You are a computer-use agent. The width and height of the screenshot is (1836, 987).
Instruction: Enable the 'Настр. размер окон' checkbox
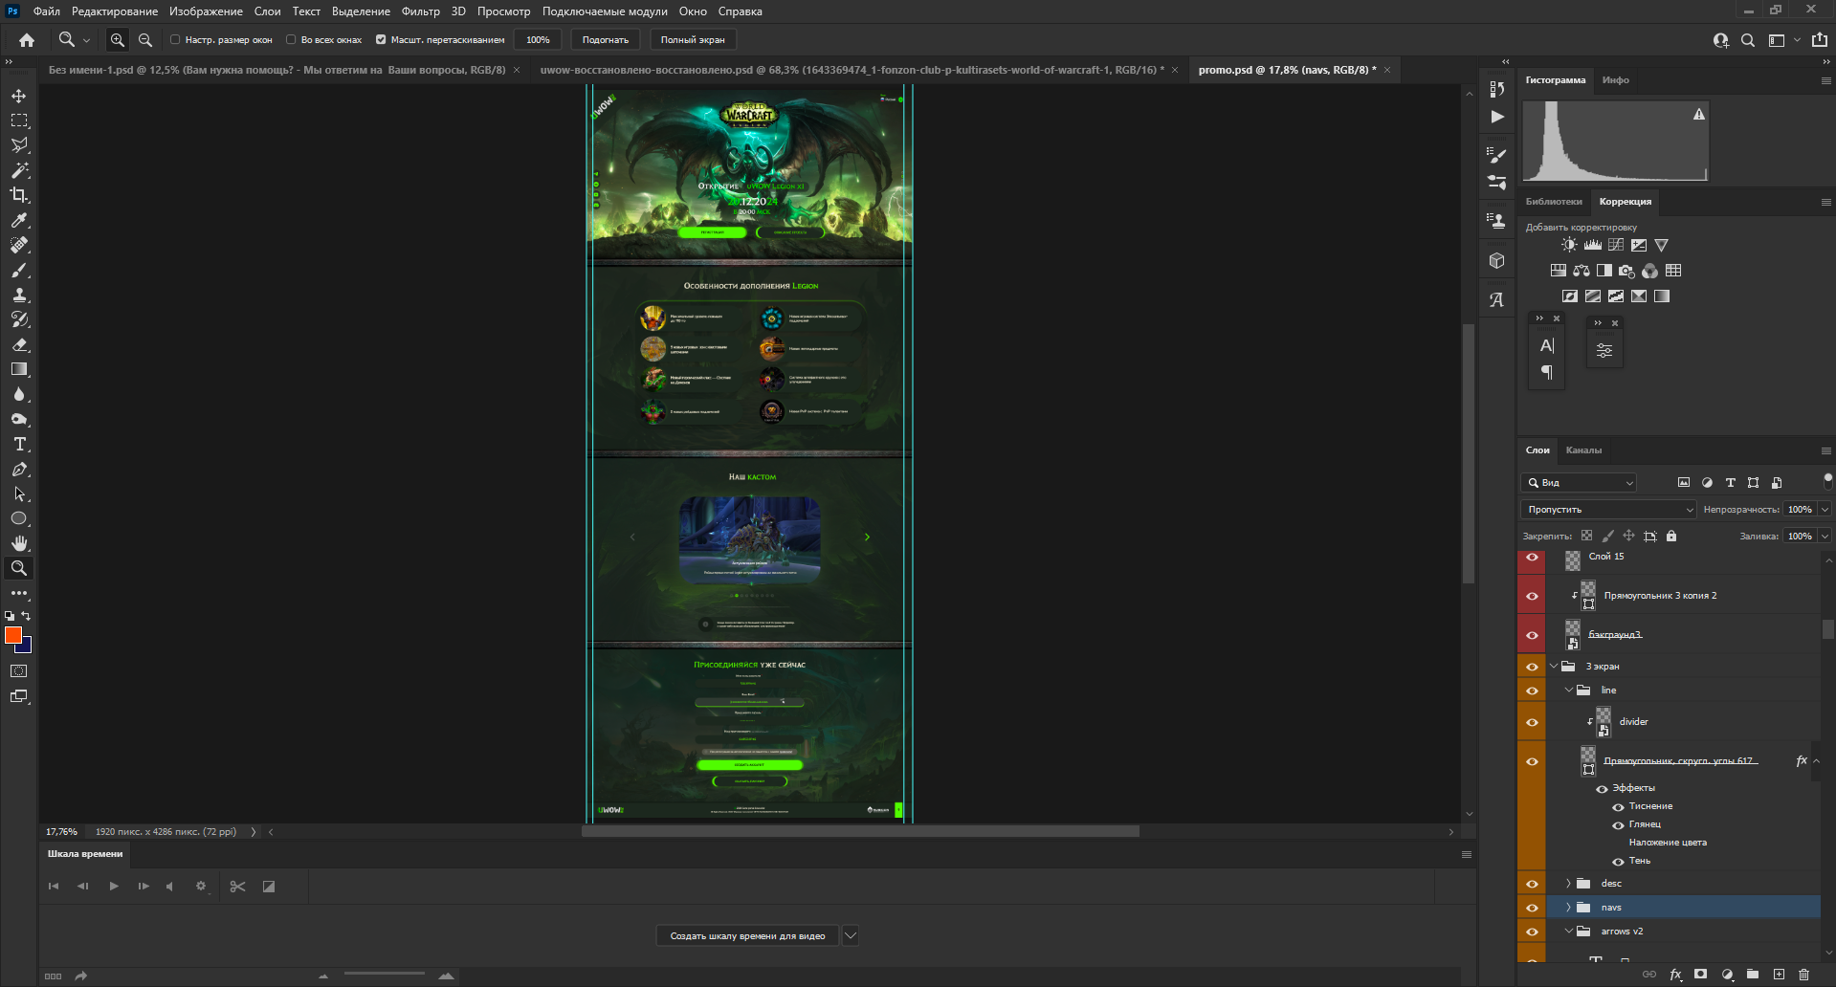[175, 40]
